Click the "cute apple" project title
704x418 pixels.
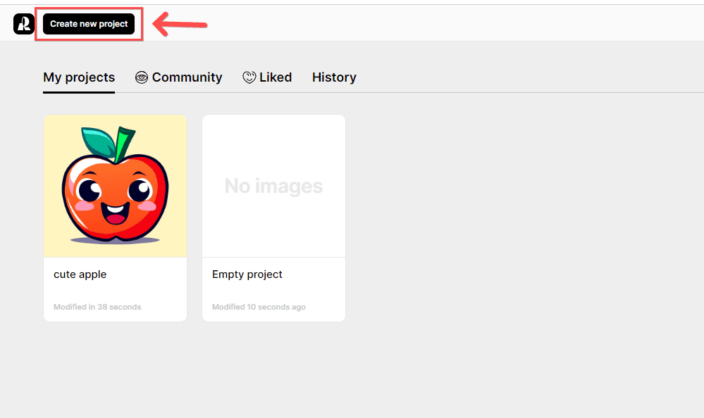[x=80, y=274]
